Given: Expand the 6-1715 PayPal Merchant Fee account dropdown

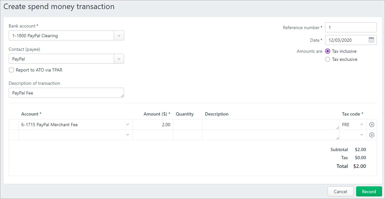Looking at the screenshot, I should [127, 125].
